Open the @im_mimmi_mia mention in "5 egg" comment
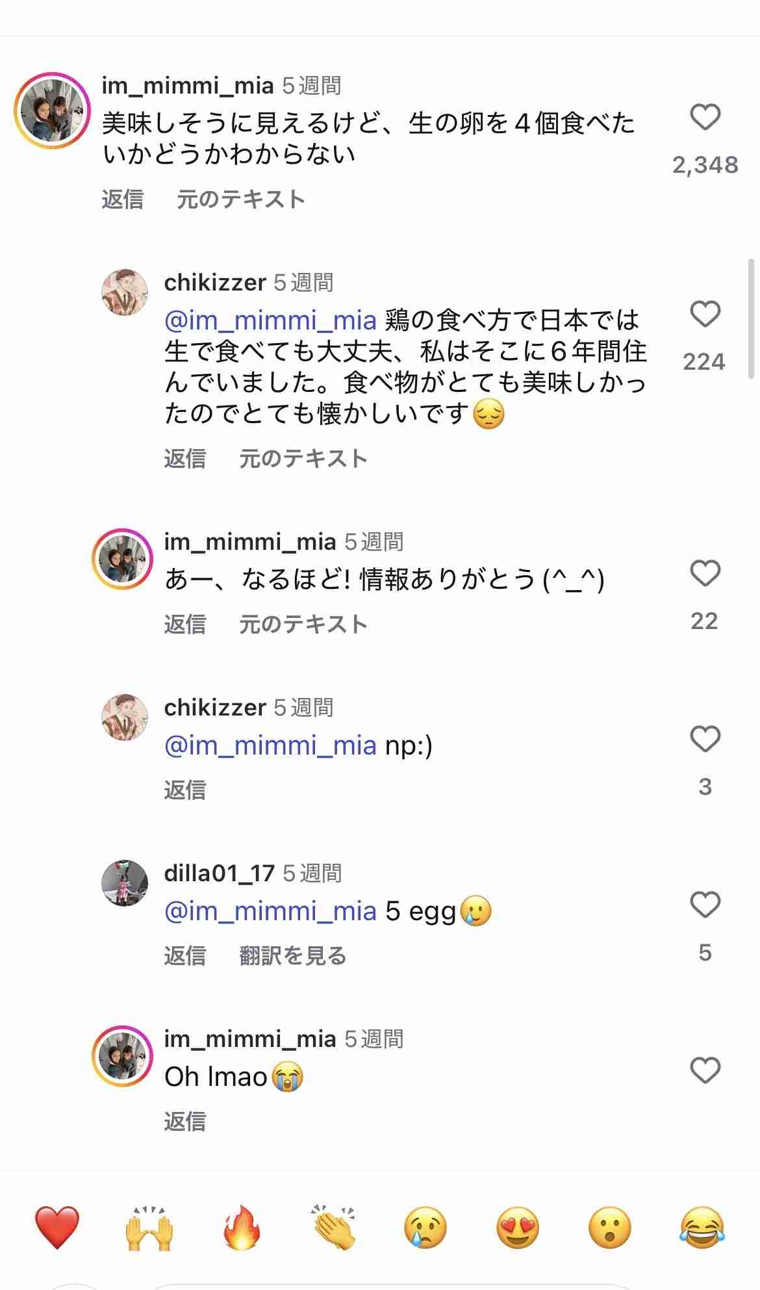The image size is (760, 1290). (270, 911)
